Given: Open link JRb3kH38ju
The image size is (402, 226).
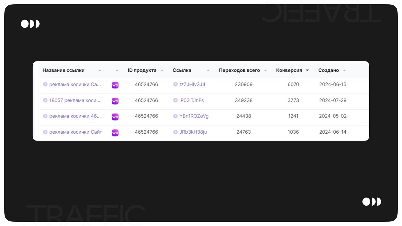Looking at the screenshot, I should (193, 132).
